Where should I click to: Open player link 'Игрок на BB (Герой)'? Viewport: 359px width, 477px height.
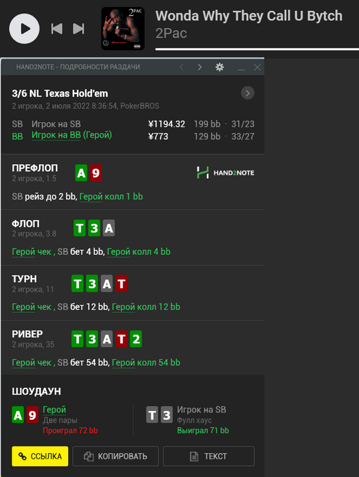click(72, 135)
